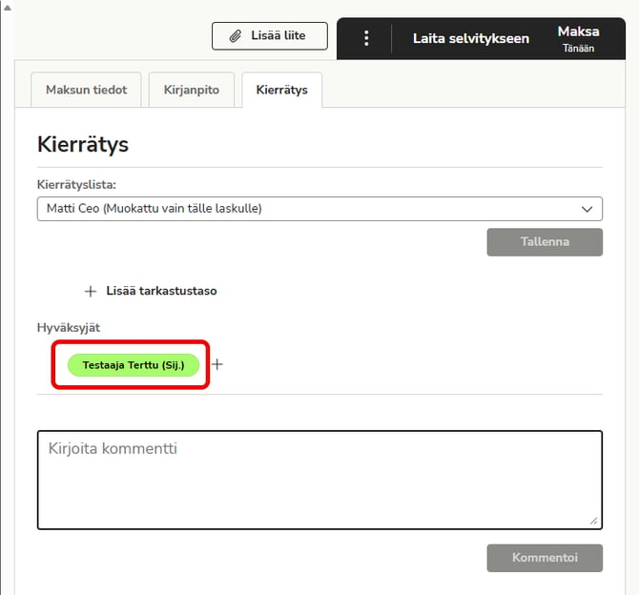The image size is (639, 595).
Task: Click the Kommentoi button
Action: [545, 558]
